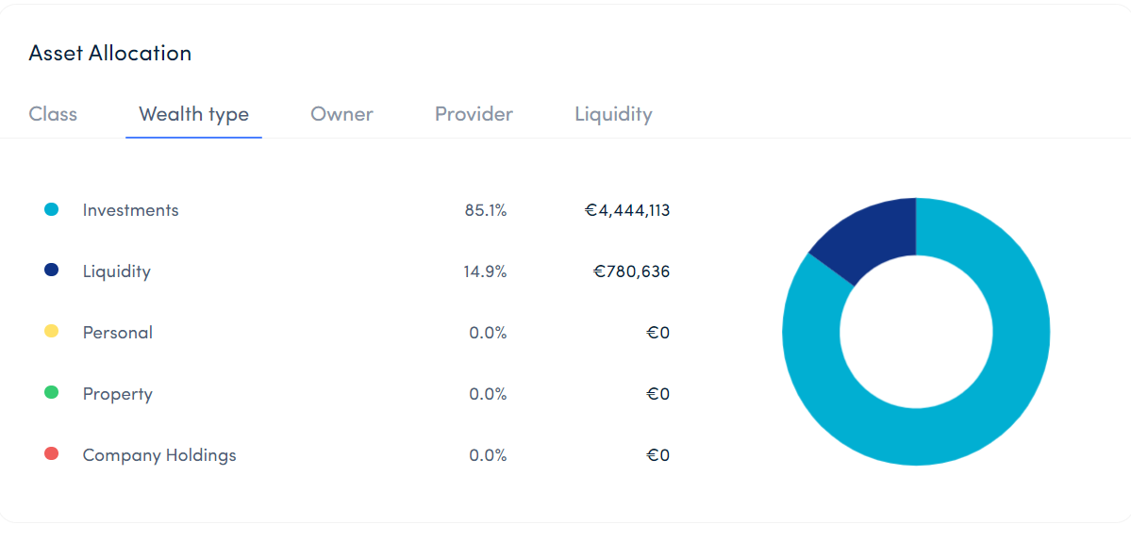Select the Wealth type tab
Screen dimensions: 1131x558
coord(193,114)
